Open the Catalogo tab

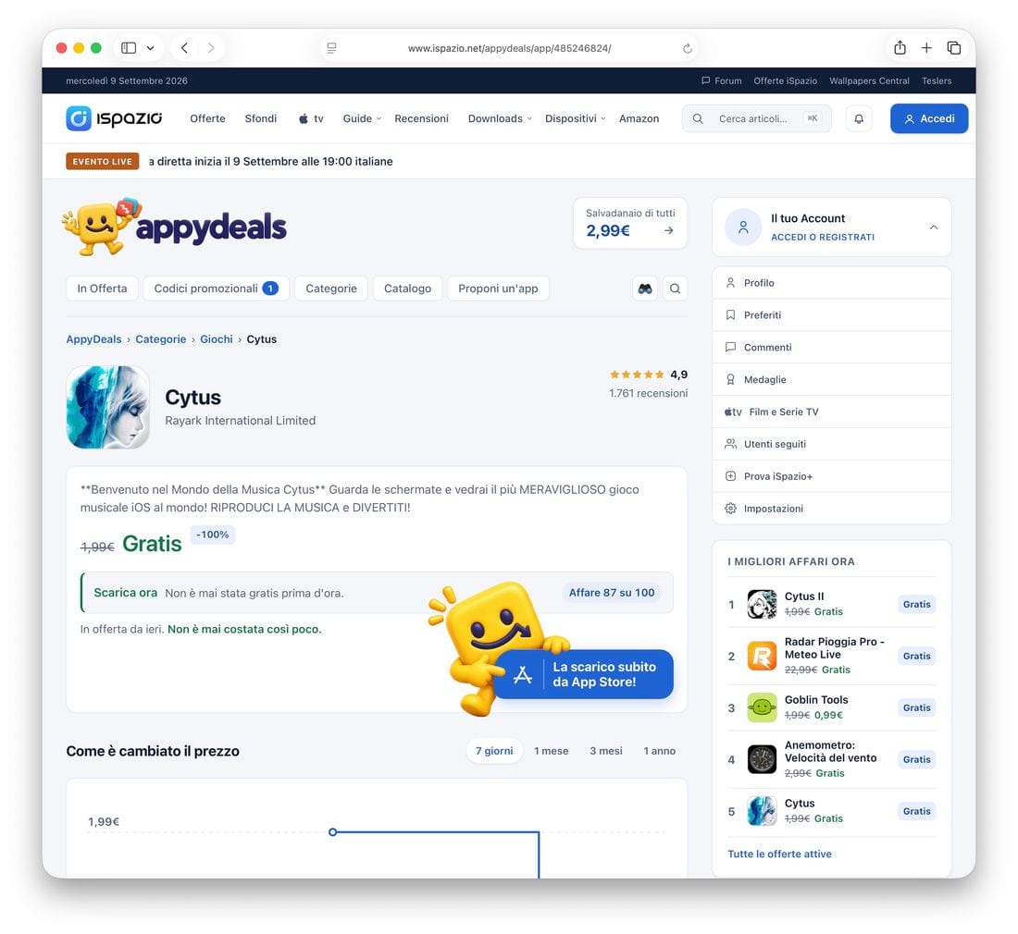(x=408, y=289)
